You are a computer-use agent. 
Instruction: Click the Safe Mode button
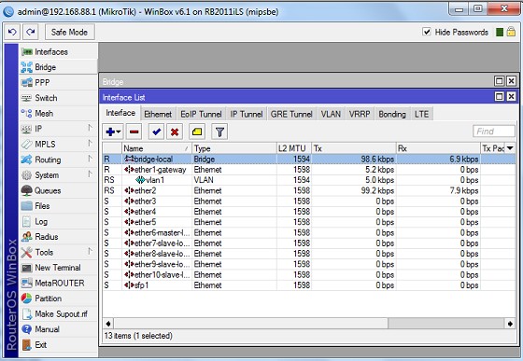(70, 32)
